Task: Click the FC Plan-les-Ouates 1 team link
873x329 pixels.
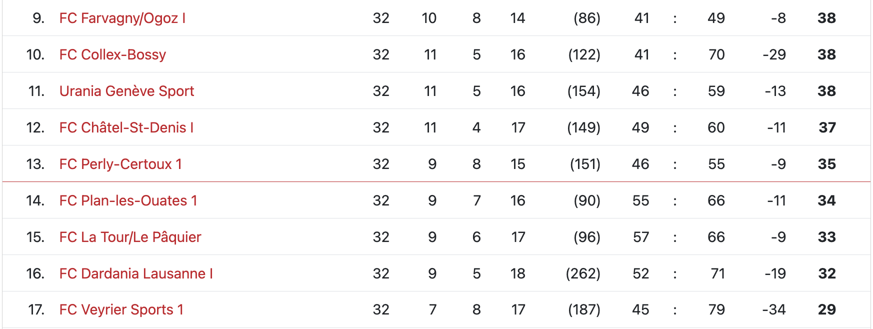Action: click(128, 201)
